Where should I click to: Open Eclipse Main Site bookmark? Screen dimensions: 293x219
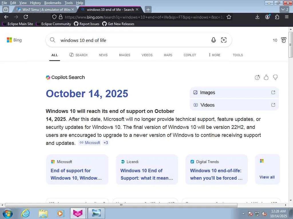tap(18, 24)
